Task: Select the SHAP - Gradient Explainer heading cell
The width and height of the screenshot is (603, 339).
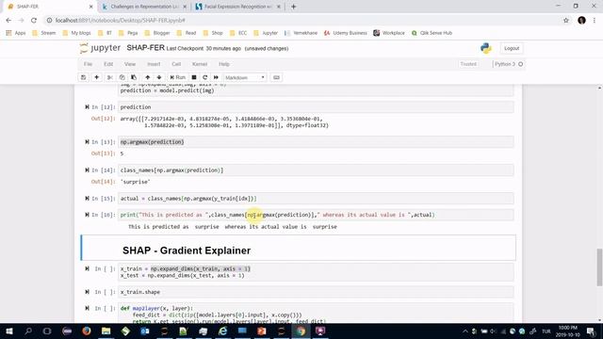Action: click(299, 248)
